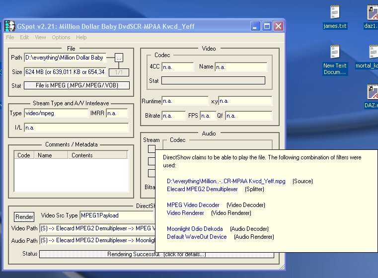
Task: Click the resize grip at window corner
Action: [282, 267]
